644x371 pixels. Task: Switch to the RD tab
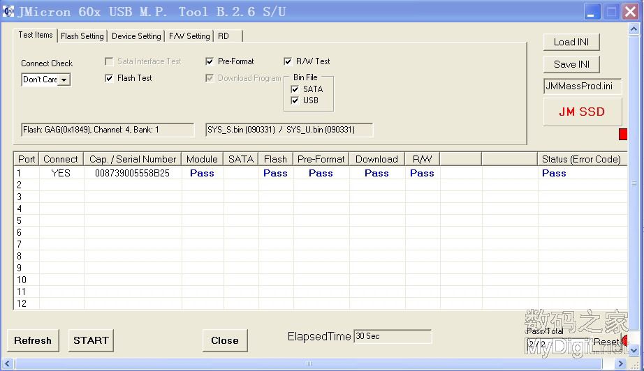click(x=228, y=36)
